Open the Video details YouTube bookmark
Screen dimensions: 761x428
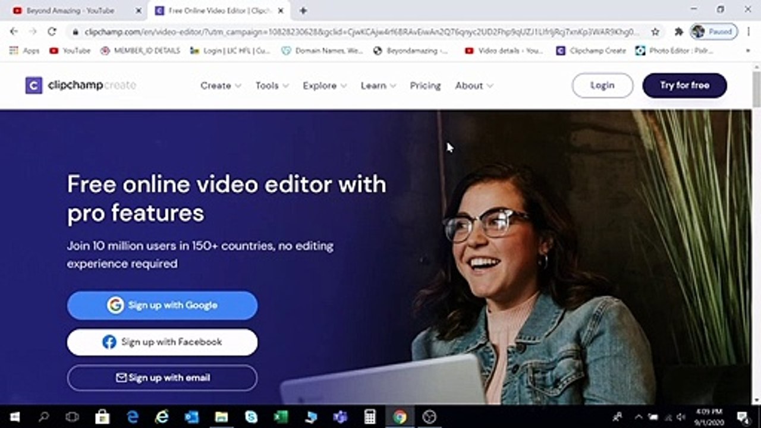click(504, 51)
